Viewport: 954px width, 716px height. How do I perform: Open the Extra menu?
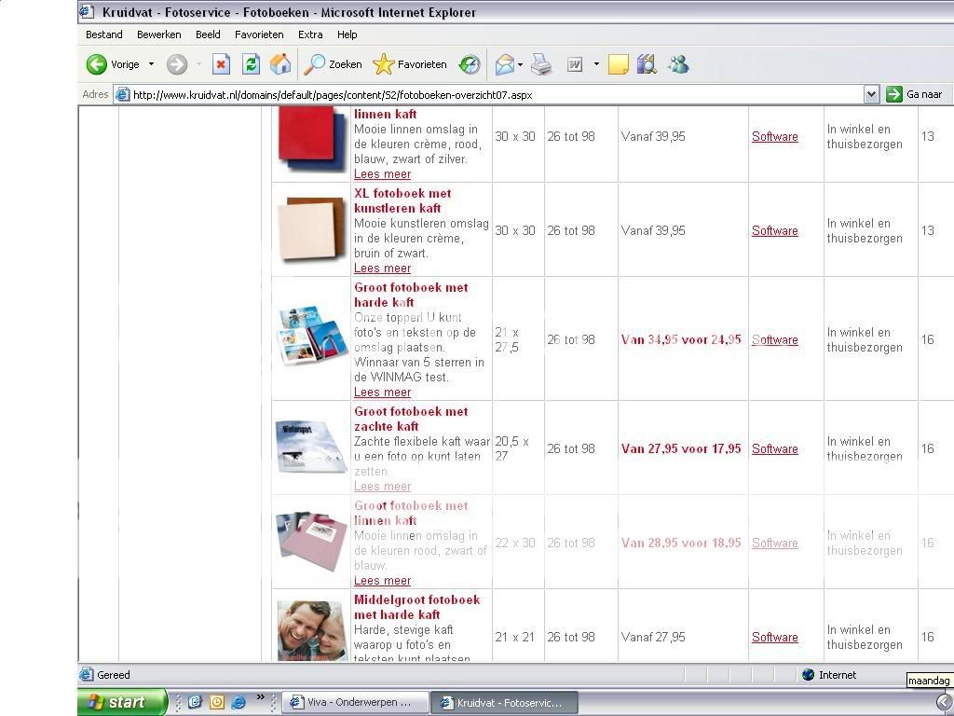click(310, 34)
